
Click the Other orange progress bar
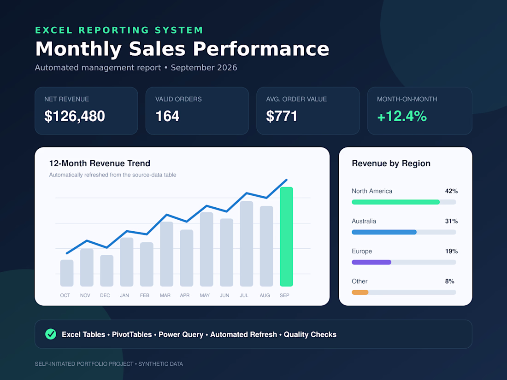coord(360,292)
